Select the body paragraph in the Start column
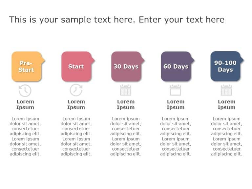The height and width of the screenshot is (189, 252). pyautogui.click(x=76, y=136)
